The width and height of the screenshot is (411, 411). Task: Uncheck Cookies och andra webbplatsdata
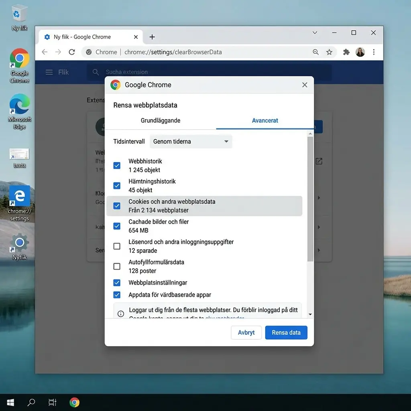(117, 206)
